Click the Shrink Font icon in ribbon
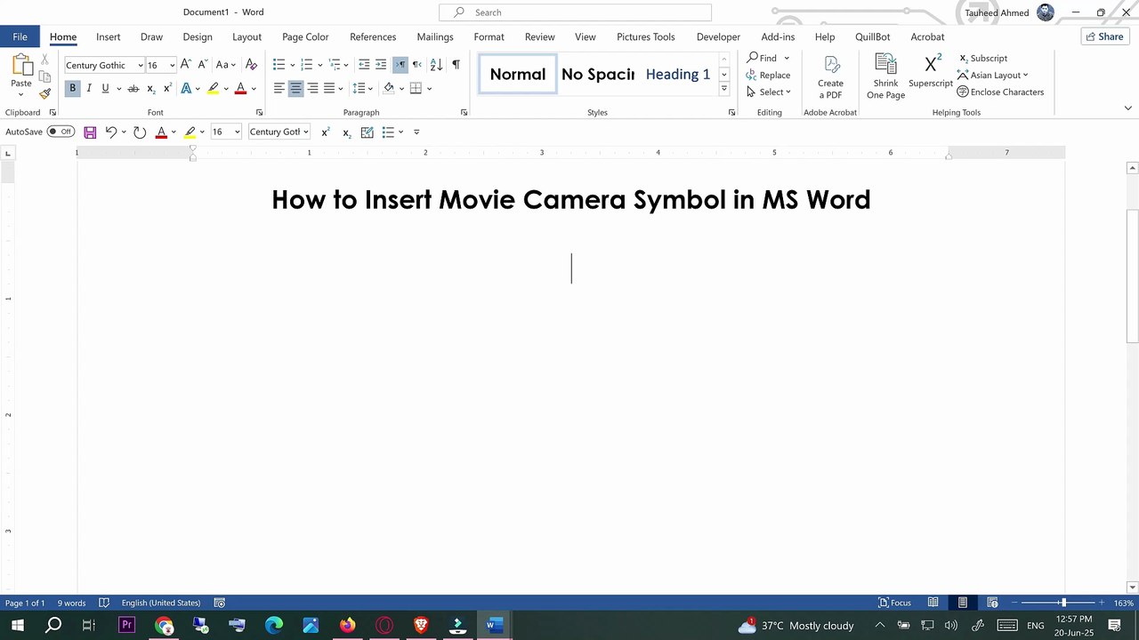Viewport: 1139px width, 640px height. click(202, 65)
